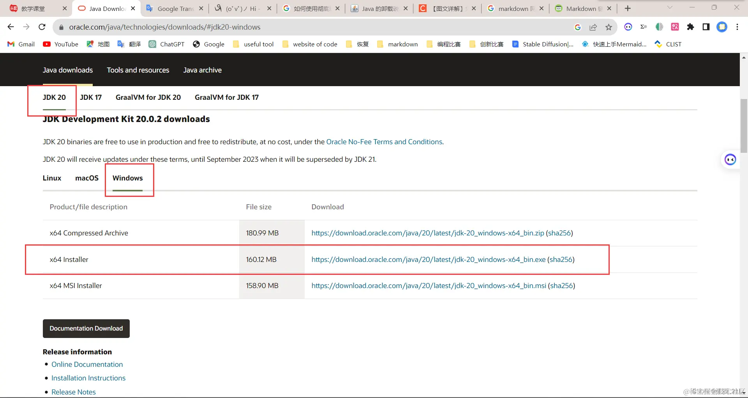The width and height of the screenshot is (748, 398).
Task: Click the Documentation Download button
Action: 86,329
